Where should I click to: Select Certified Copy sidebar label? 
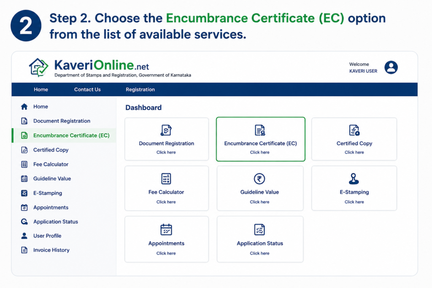click(x=51, y=150)
